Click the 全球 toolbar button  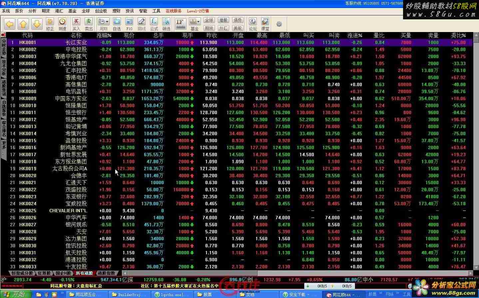(x=209, y=20)
